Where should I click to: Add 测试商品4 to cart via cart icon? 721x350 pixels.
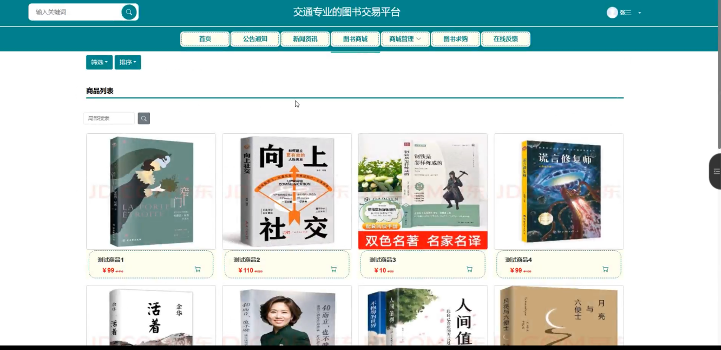point(605,269)
